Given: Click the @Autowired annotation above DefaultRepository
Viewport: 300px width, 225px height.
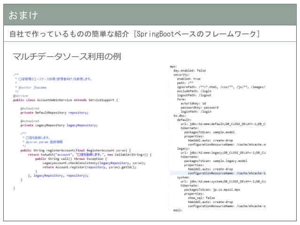Looking at the screenshot, I should pos(30,109).
